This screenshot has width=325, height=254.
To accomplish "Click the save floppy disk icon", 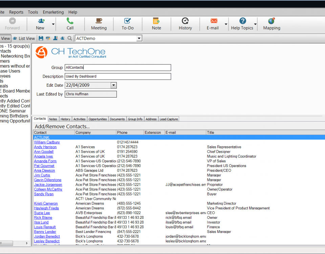I will 41,38.
